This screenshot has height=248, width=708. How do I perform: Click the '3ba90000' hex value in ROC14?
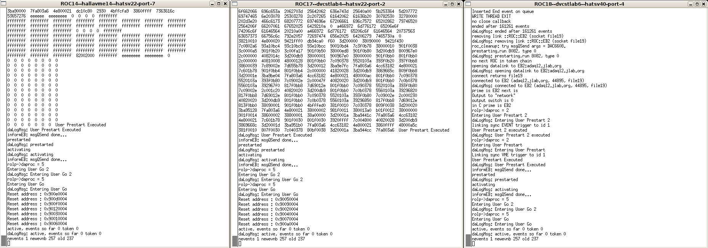pos(16,11)
